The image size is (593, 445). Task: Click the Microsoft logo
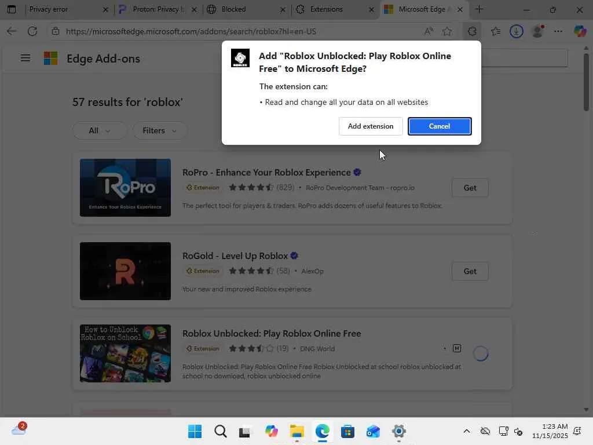click(51, 59)
